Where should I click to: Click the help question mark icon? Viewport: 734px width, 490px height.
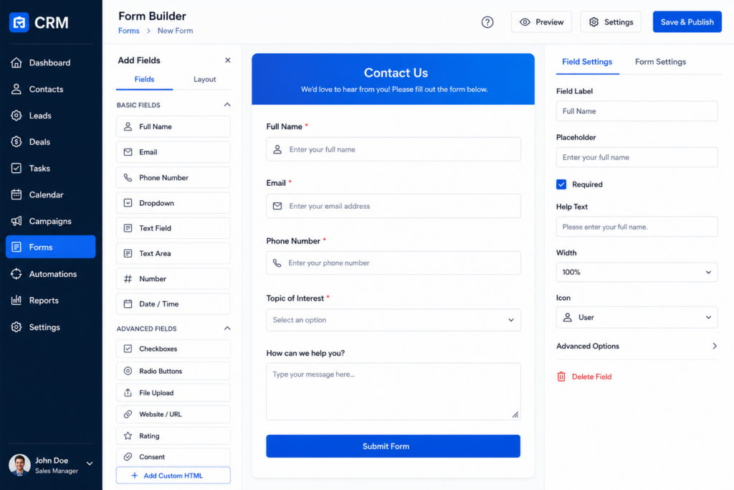(x=487, y=22)
